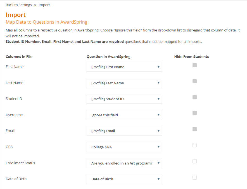The width and height of the screenshot is (247, 189).
Task: Open the Date of Birth mapping dropdown
Action: click(124, 179)
